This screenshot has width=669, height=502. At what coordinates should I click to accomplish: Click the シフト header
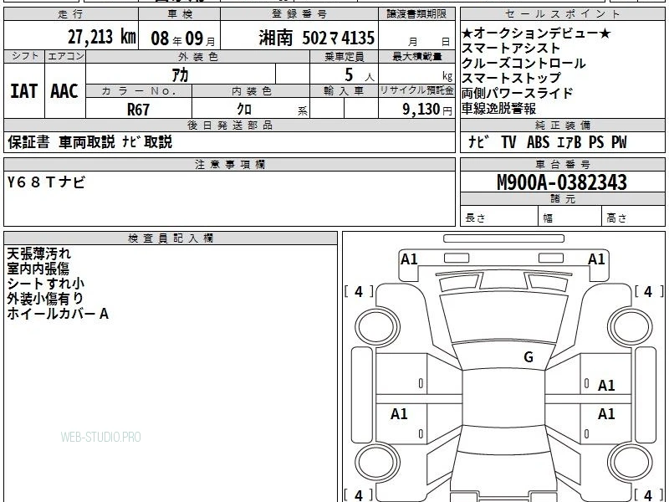coord(25,56)
